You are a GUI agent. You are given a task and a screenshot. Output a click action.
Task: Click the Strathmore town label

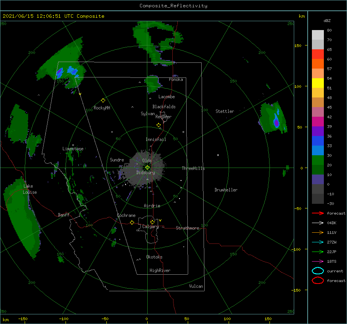click(x=187, y=228)
